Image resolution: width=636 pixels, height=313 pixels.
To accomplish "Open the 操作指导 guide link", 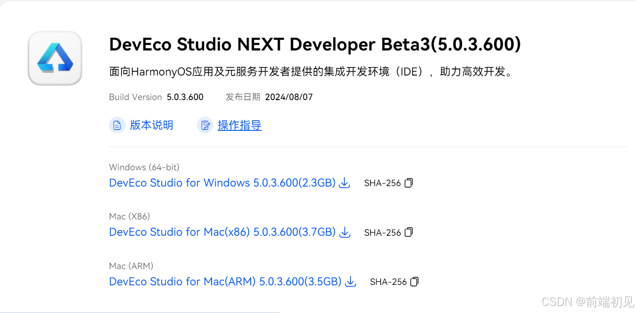I will click(240, 126).
